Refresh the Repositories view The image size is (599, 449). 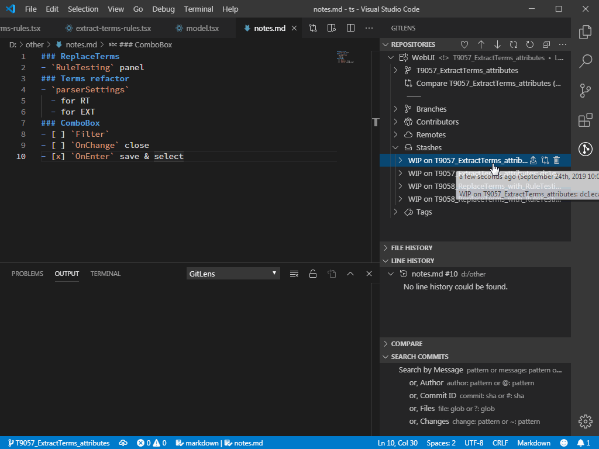pos(530,44)
